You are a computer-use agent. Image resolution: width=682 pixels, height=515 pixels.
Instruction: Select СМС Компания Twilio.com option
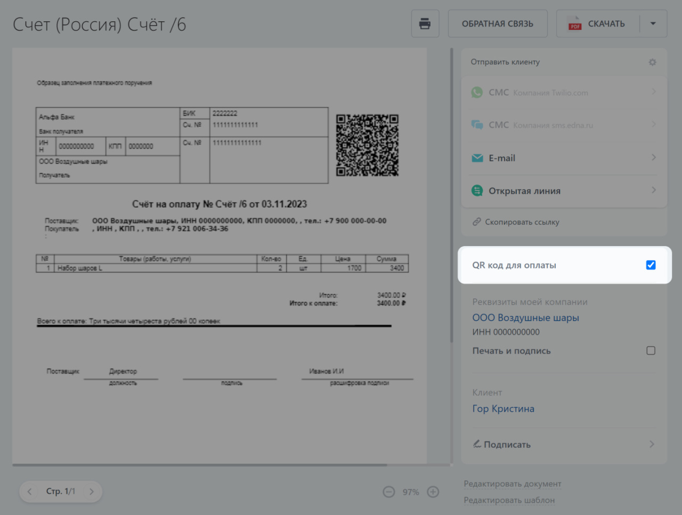(564, 92)
